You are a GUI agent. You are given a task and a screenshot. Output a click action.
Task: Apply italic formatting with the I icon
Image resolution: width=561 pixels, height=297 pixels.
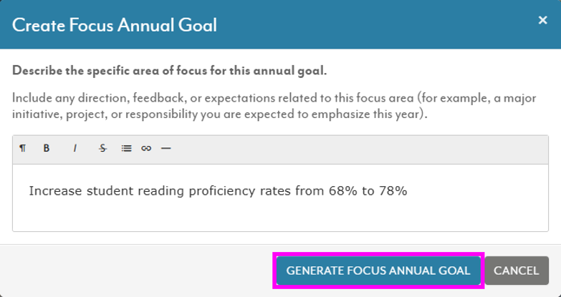(x=75, y=148)
